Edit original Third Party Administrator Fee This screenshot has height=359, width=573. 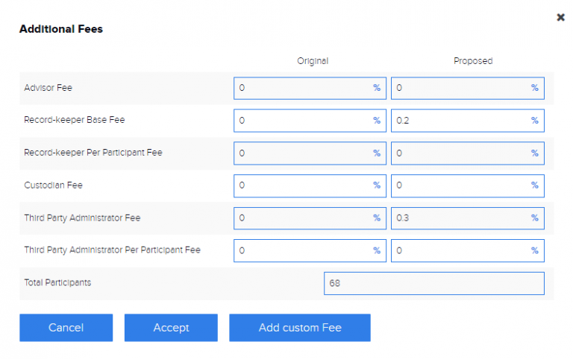click(302, 218)
